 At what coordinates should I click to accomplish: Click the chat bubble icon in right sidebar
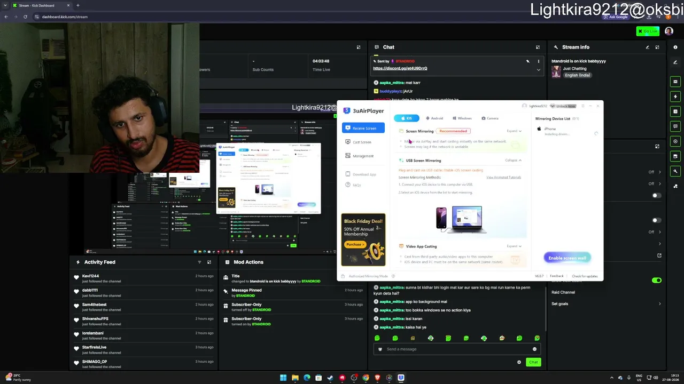(675, 126)
